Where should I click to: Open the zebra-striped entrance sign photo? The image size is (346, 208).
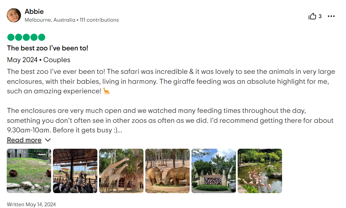tap(213, 171)
